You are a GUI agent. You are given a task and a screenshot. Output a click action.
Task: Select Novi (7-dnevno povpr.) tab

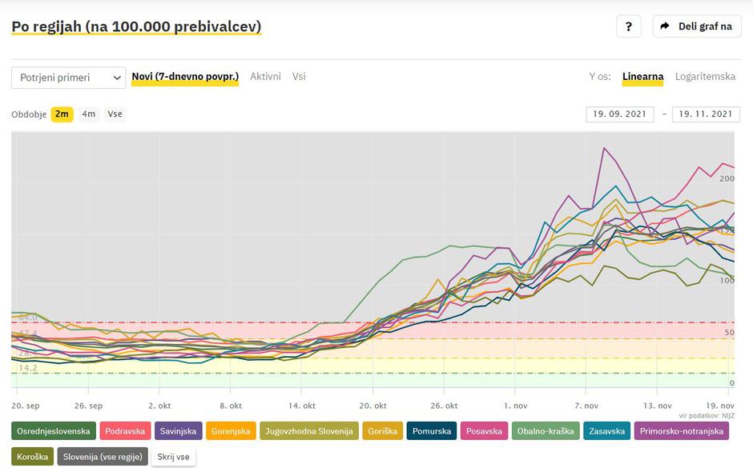coord(185,77)
